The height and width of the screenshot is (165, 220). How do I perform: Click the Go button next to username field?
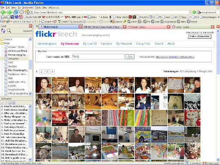click(x=130, y=57)
